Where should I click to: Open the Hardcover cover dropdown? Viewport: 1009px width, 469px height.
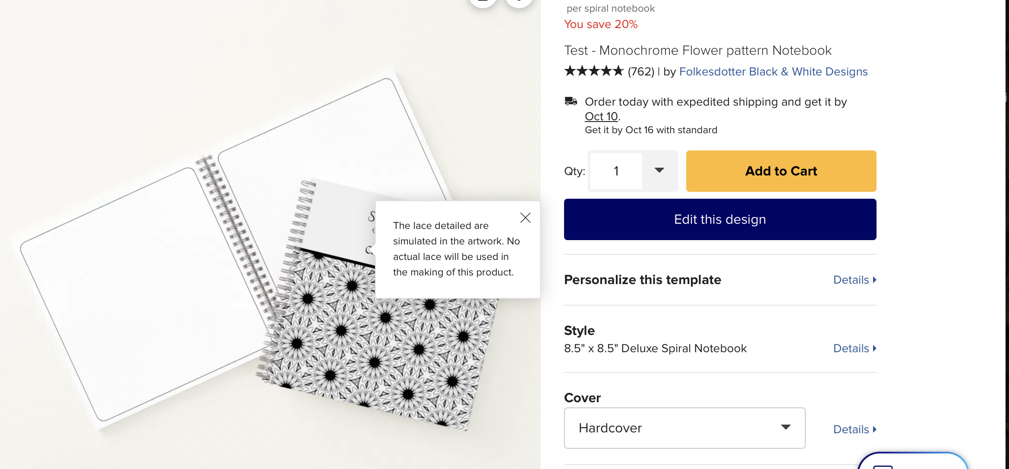tap(684, 428)
